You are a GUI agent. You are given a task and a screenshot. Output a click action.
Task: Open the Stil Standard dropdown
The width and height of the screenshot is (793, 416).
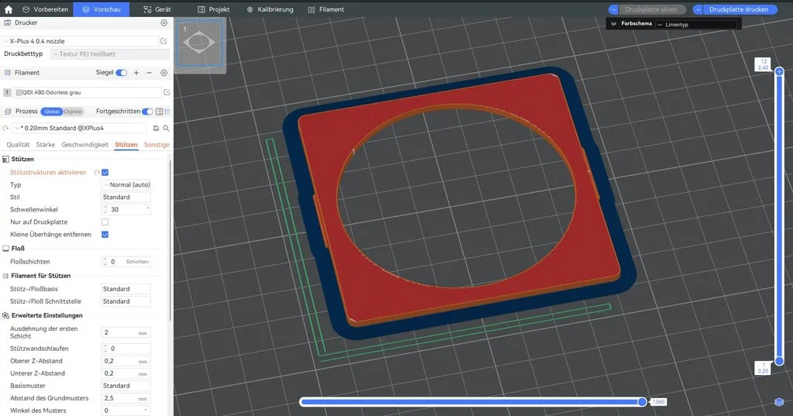pyautogui.click(x=126, y=198)
